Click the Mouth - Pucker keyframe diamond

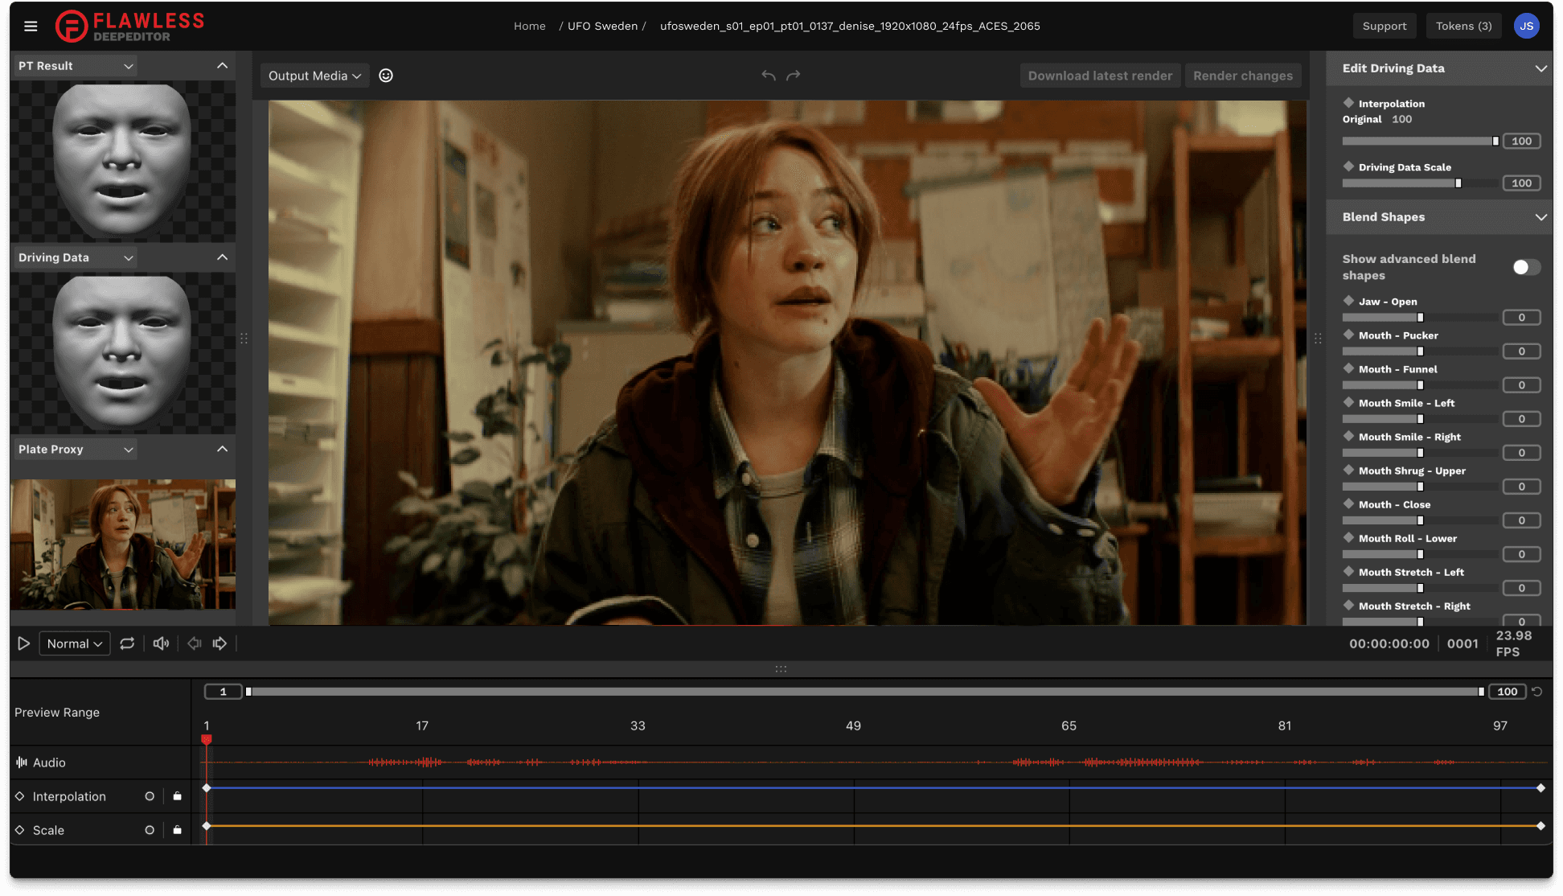pos(1348,335)
